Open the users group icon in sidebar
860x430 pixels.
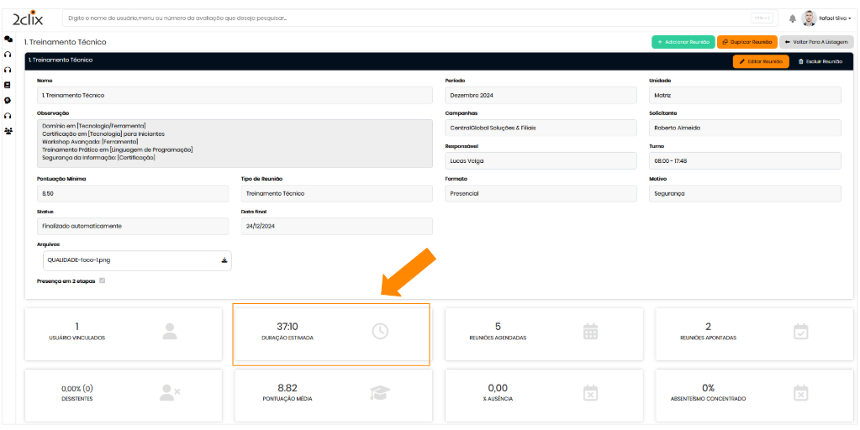click(x=8, y=131)
